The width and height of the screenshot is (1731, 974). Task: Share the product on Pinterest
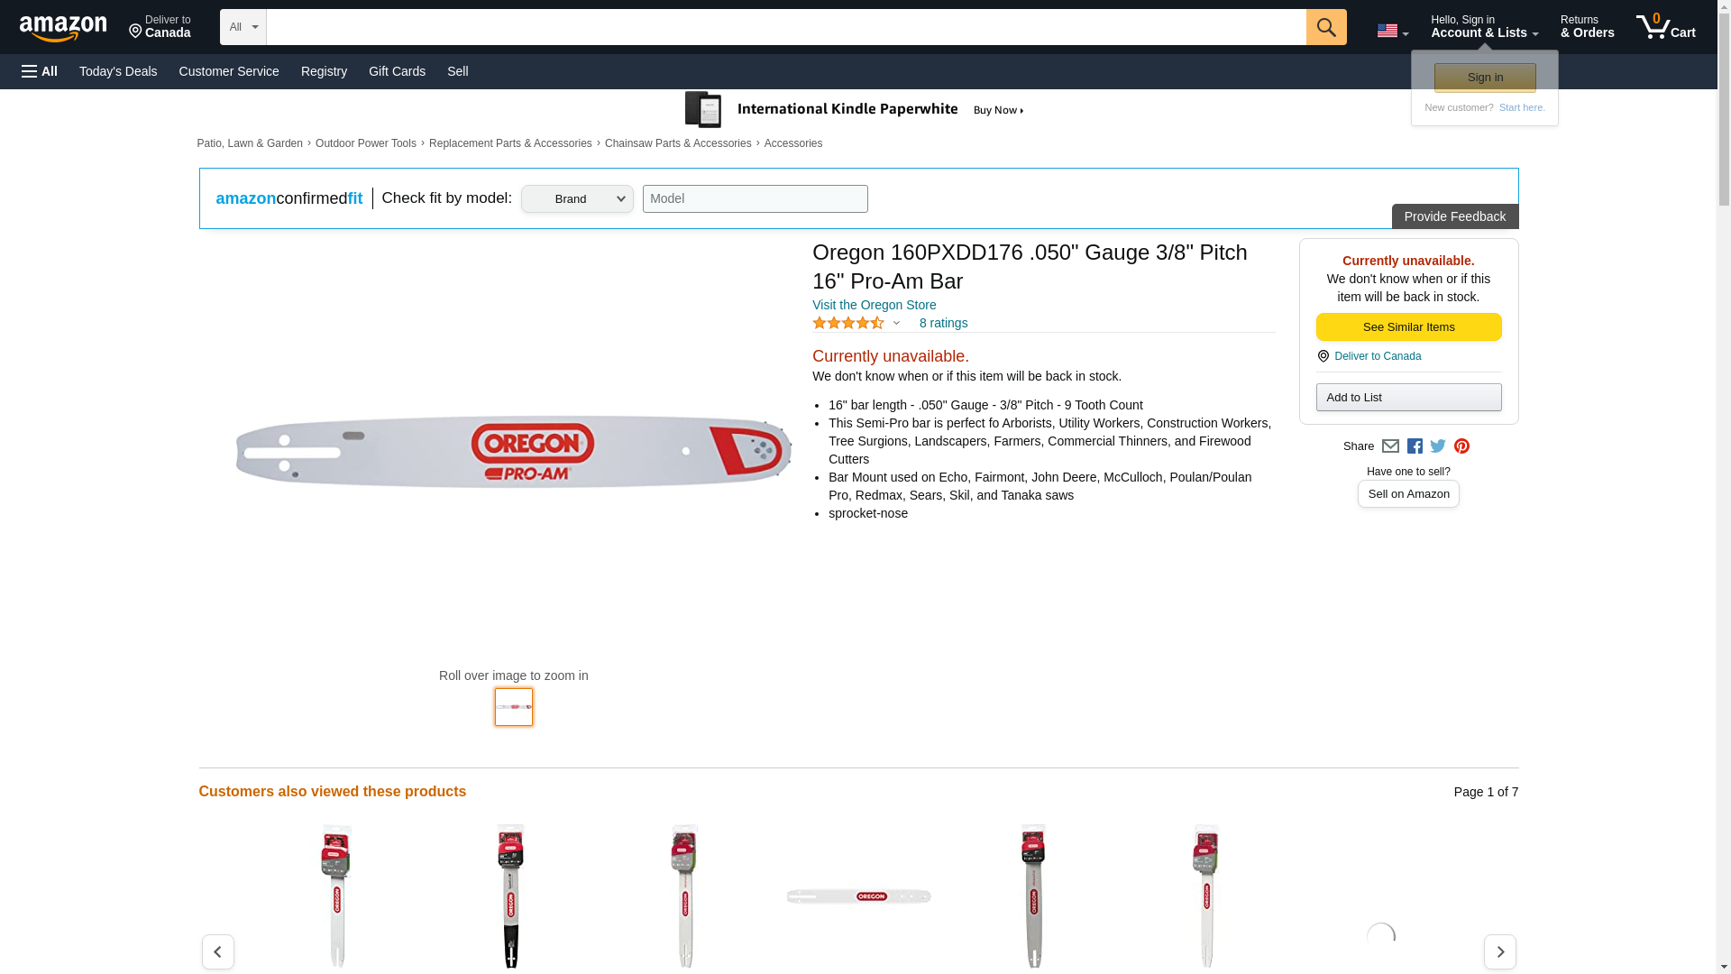(1461, 446)
